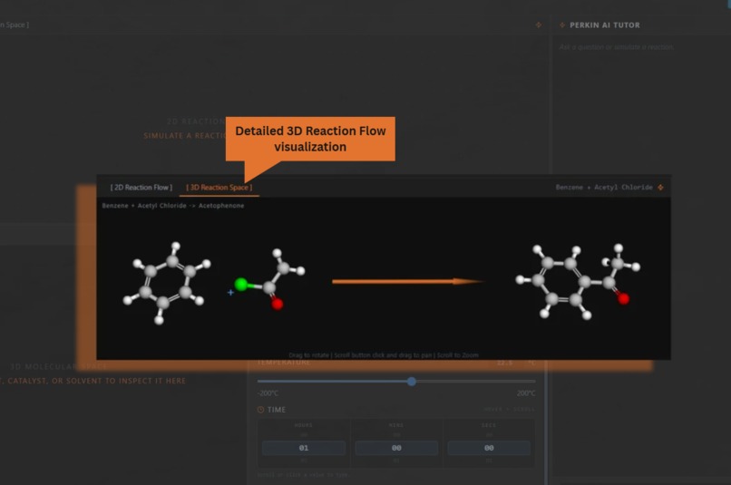
Task: Click the 'TIME' section label
Action: [x=277, y=410]
